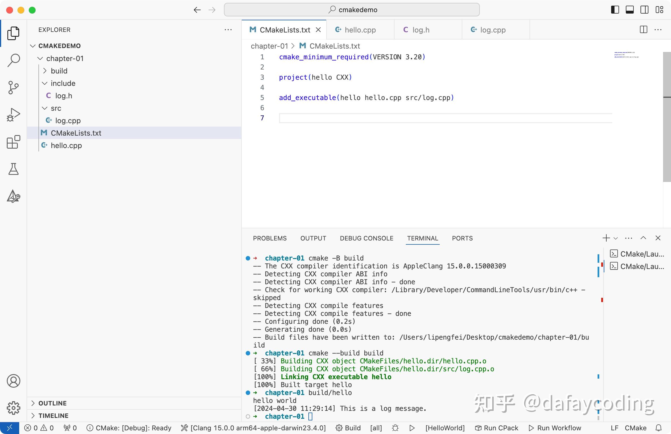Open Run and Debug view

(13, 115)
